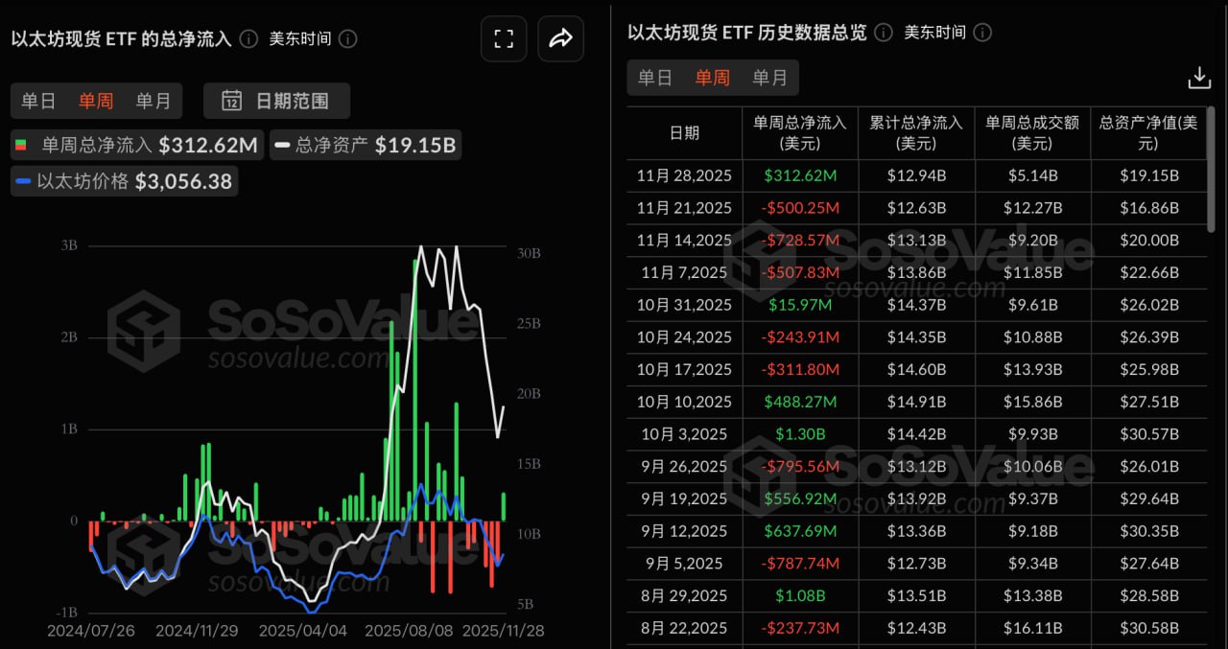Screen dimensions: 1228x649
Task: Click the fullscreen expand chart icon
Action: coord(504,38)
